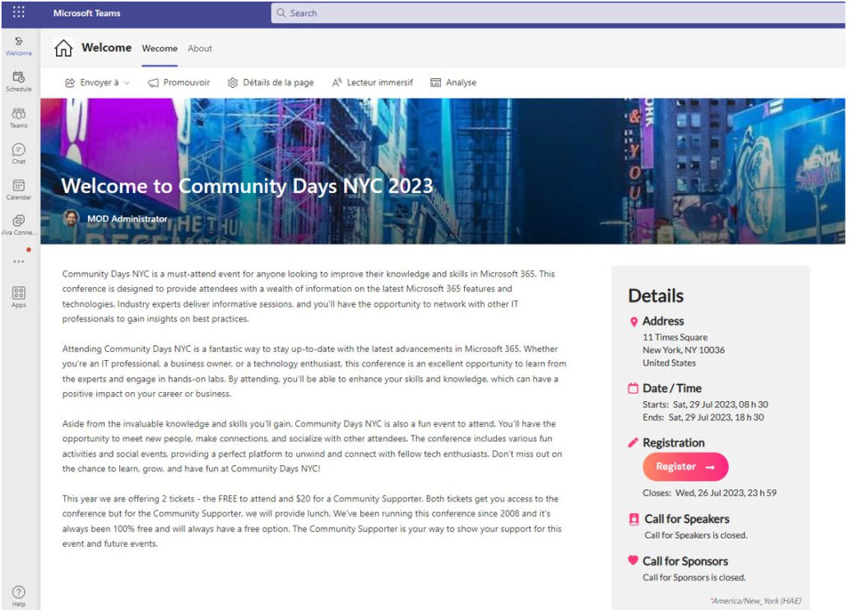Click the Starts date and time line
The width and height of the screenshot is (849, 610).
coord(705,404)
